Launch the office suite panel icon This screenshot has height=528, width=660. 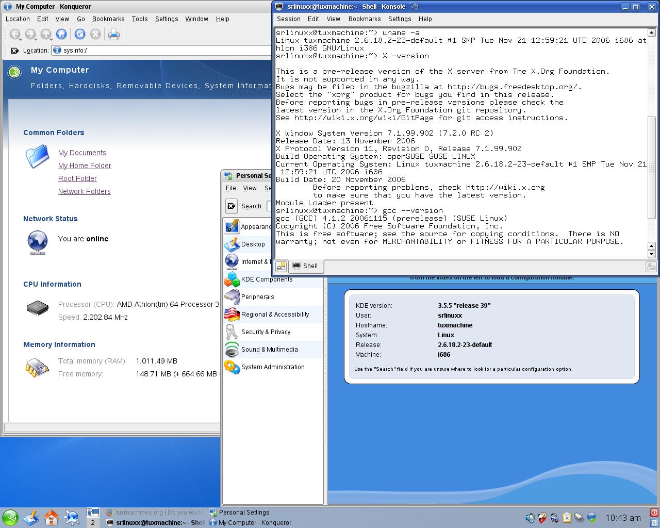click(31, 518)
